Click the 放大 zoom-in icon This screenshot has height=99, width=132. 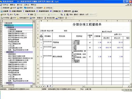(x=8, y=15)
